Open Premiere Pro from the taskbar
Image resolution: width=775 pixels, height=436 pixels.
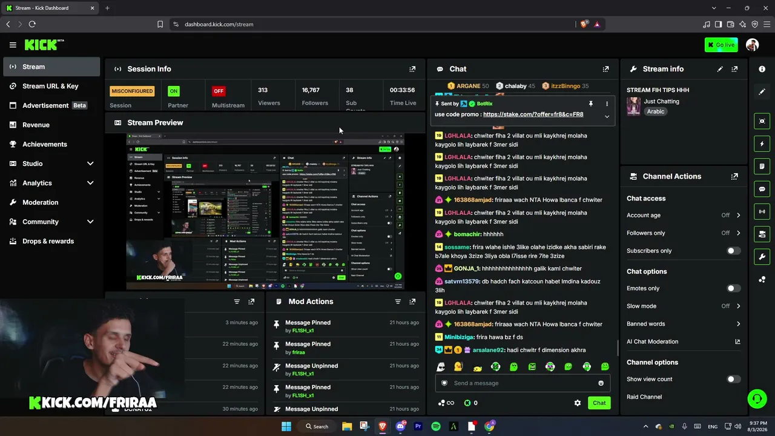coord(418,426)
